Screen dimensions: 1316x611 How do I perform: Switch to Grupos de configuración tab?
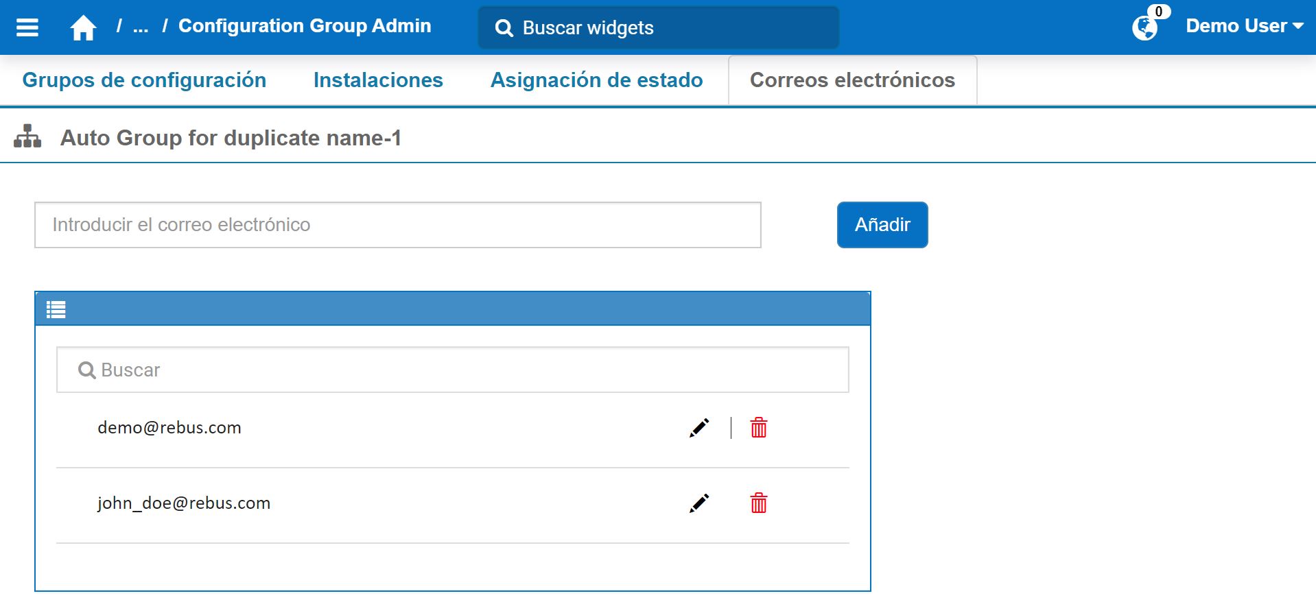click(144, 80)
